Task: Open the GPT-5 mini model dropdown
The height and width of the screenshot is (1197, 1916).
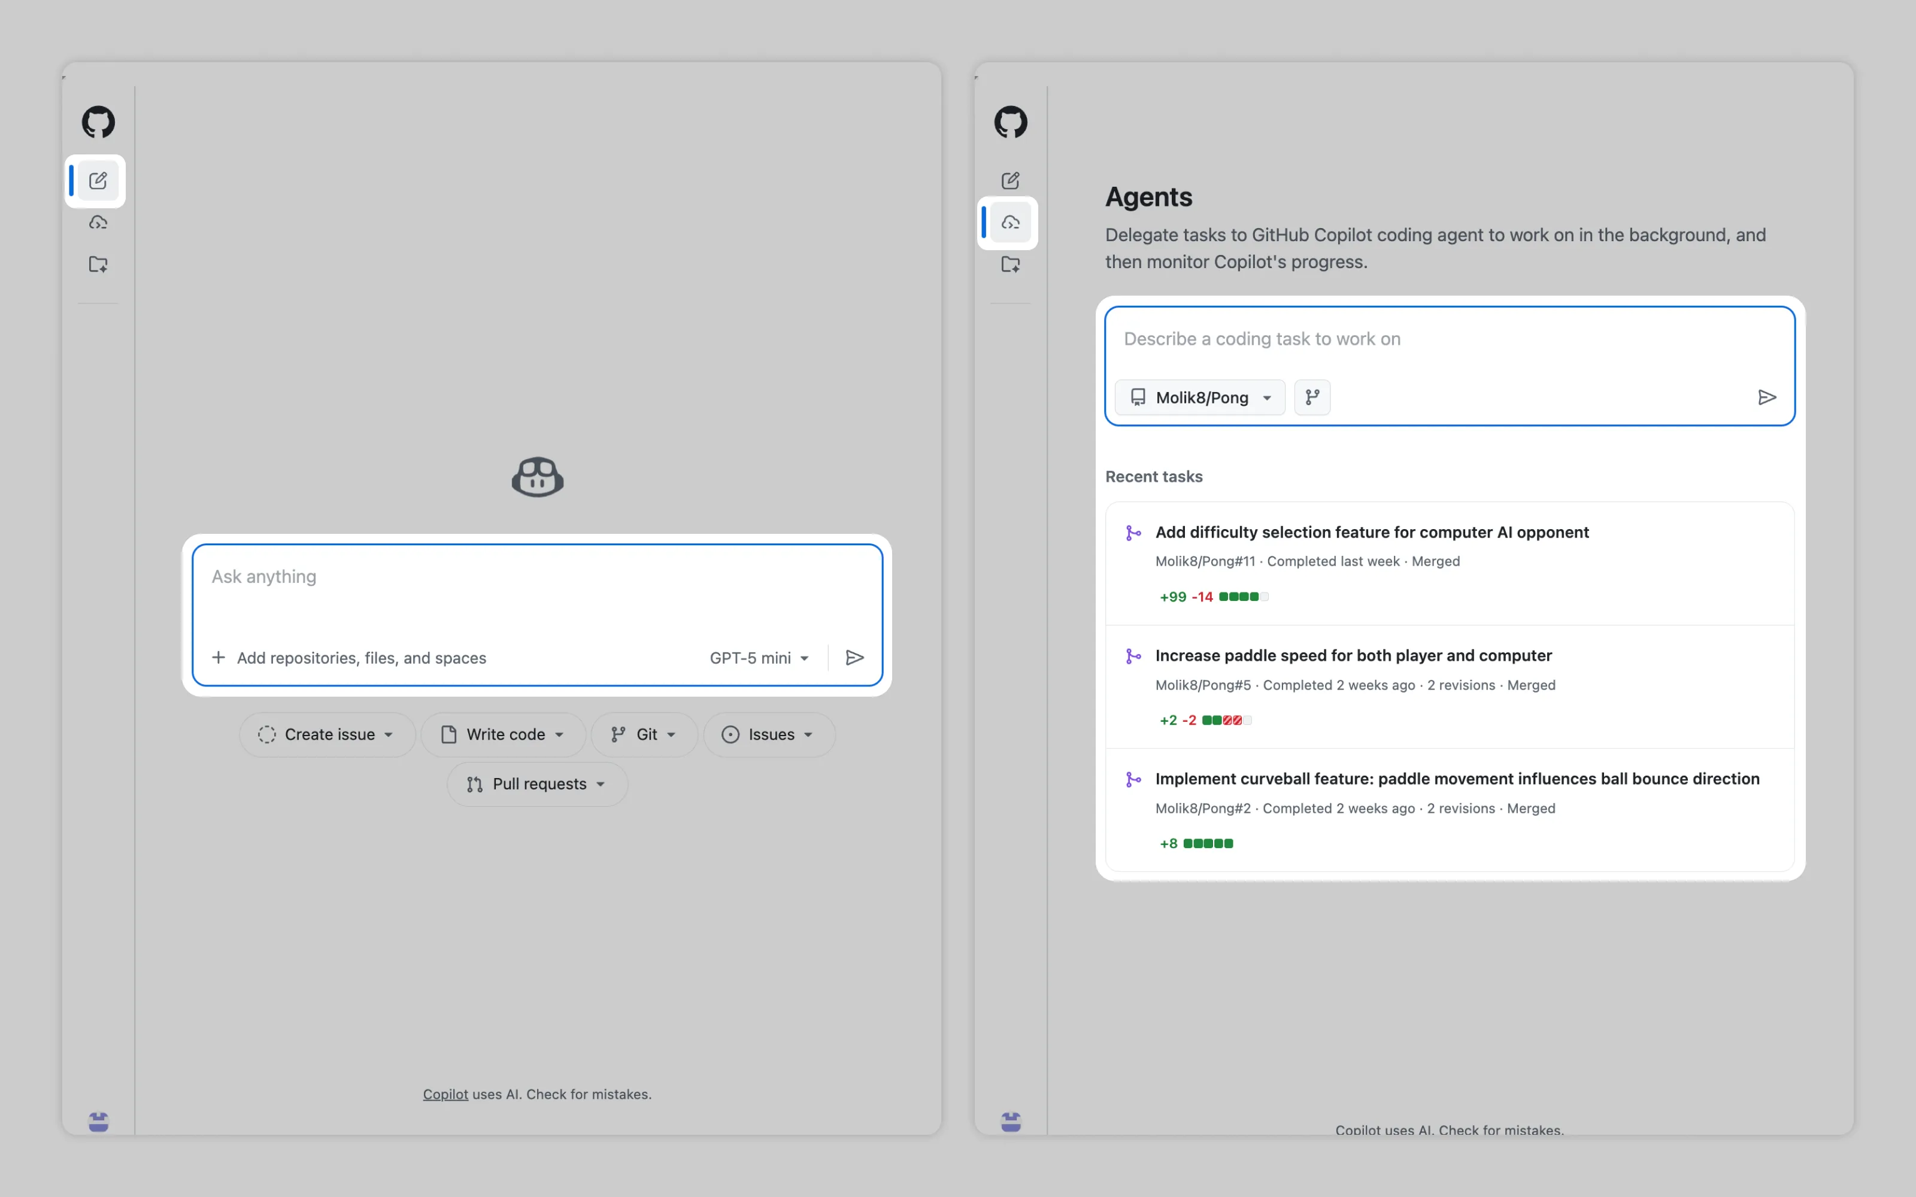Action: (x=759, y=658)
